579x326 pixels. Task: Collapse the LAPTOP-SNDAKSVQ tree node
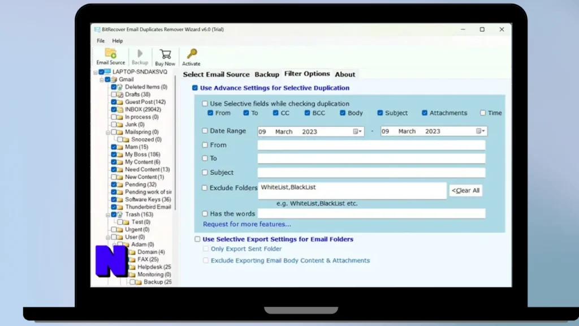tap(95, 72)
